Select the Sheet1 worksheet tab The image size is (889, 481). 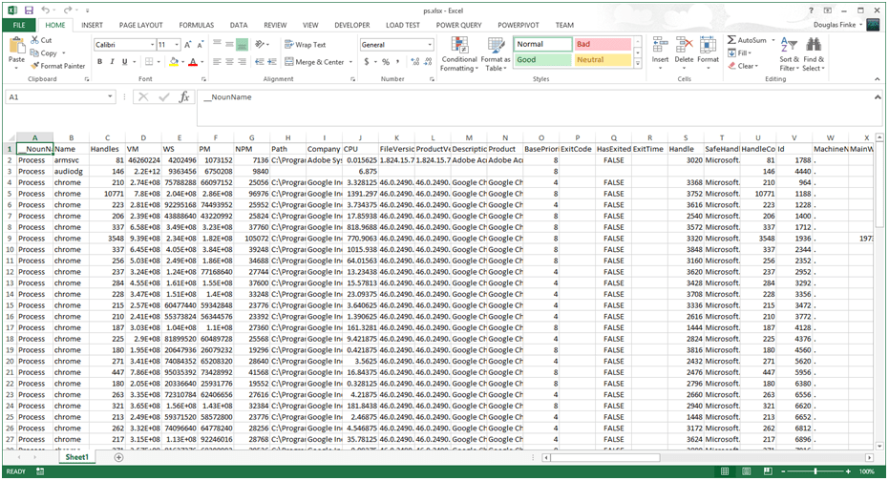click(76, 458)
